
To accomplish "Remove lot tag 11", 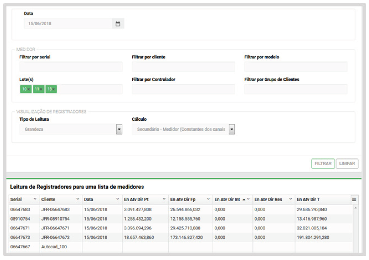I will pyautogui.click(x=41, y=89).
